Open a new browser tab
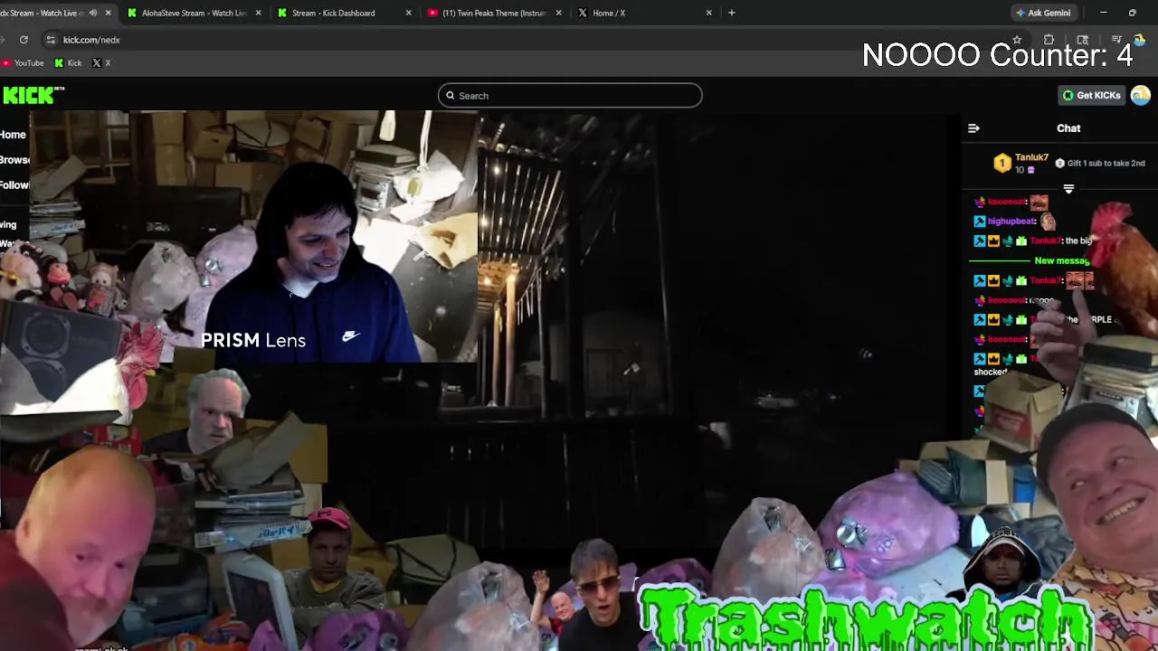1158x651 pixels. coord(732,13)
